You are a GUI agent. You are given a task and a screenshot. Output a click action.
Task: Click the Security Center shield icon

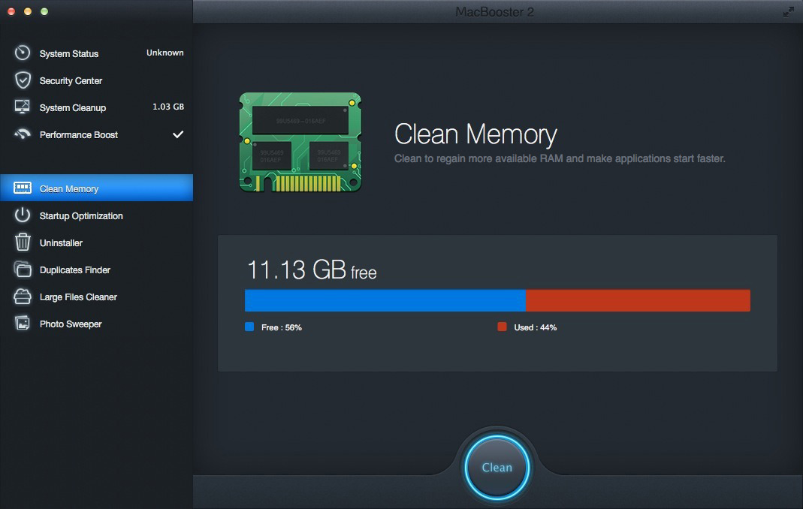[x=23, y=80]
